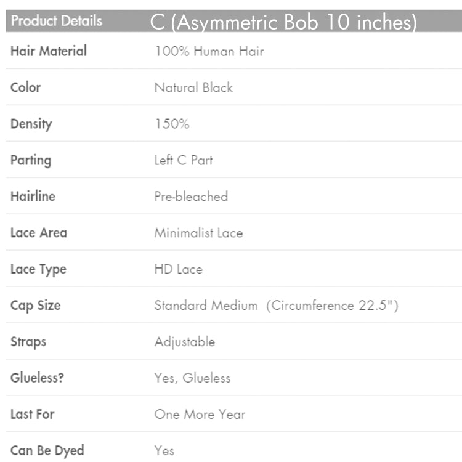462x462 pixels.
Task: Click the Product Details header label
Action: (x=57, y=21)
